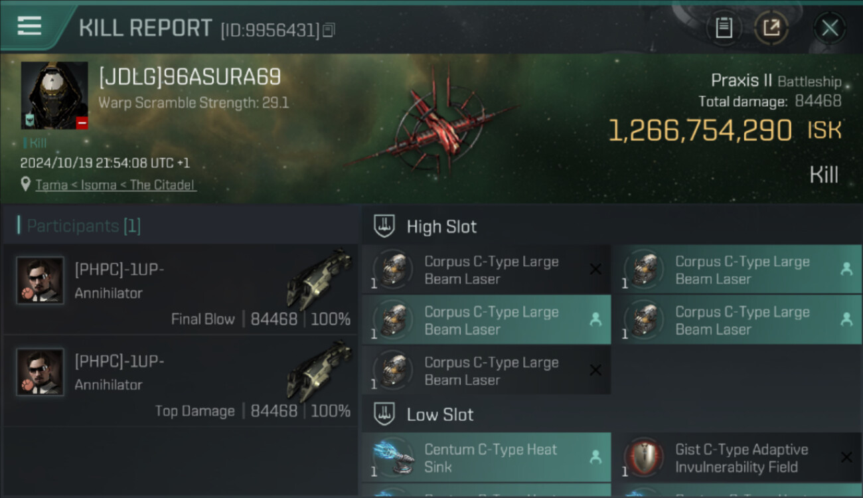Open Final Blow pilot portrait
Viewport: 863px width, 498px height.
(40, 280)
